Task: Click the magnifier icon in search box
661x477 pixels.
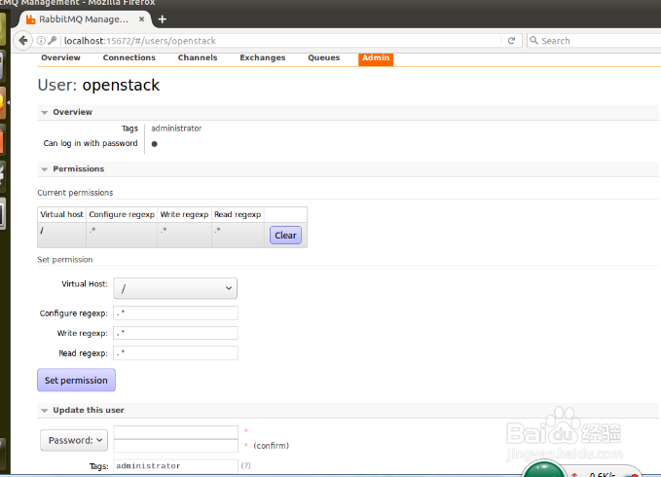Action: pos(533,41)
